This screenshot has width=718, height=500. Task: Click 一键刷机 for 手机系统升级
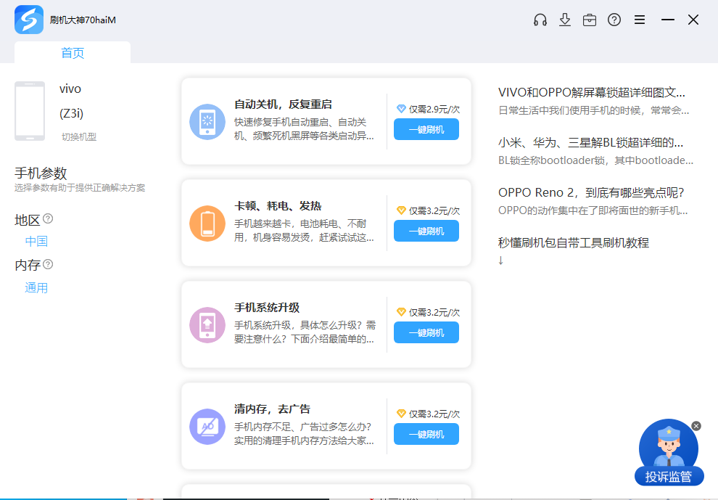pos(426,332)
